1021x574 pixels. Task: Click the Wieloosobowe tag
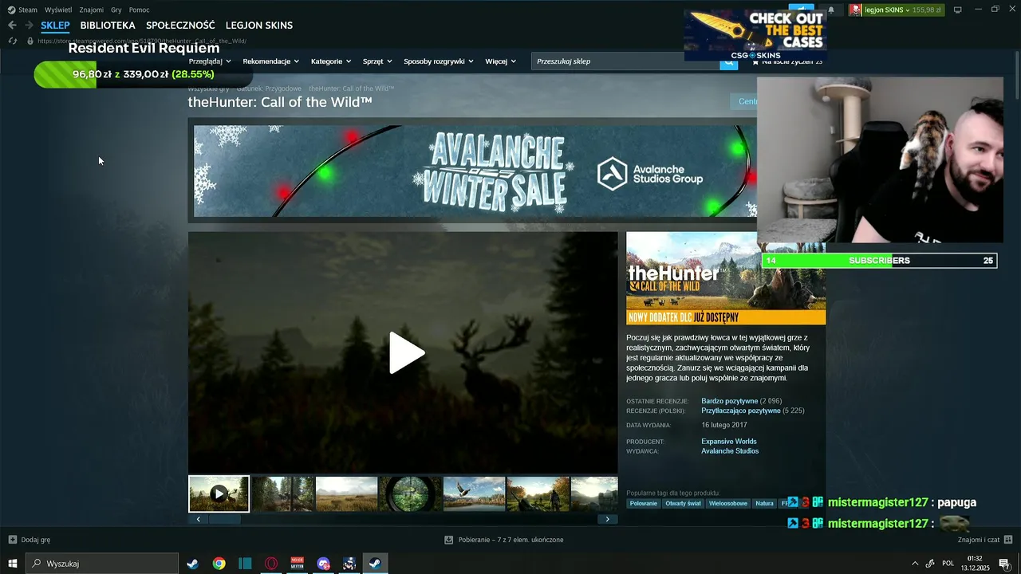pyautogui.click(x=728, y=504)
